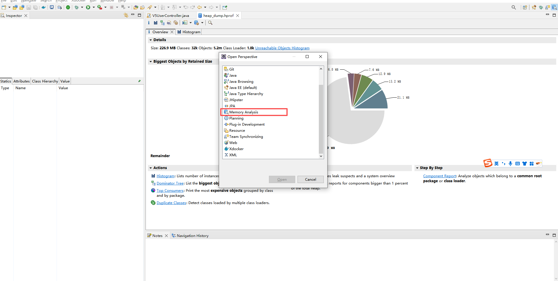
Task: Open Dominator Tree from the heap dump toolbar
Action: point(162,23)
